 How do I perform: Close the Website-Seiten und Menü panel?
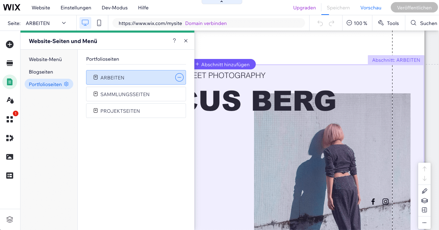186,41
